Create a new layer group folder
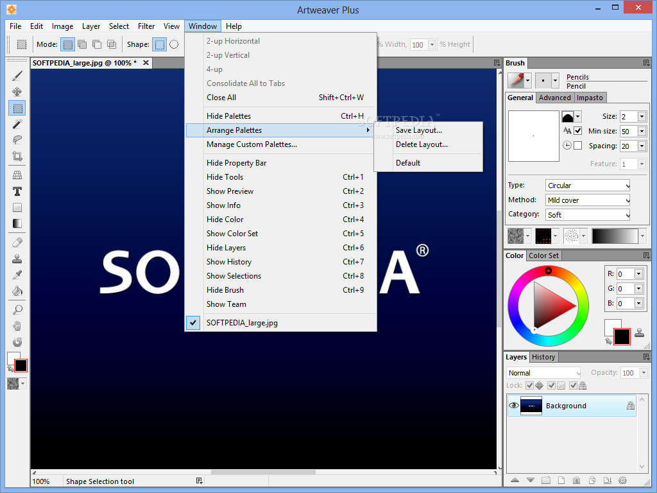657x493 pixels. pyautogui.click(x=545, y=480)
